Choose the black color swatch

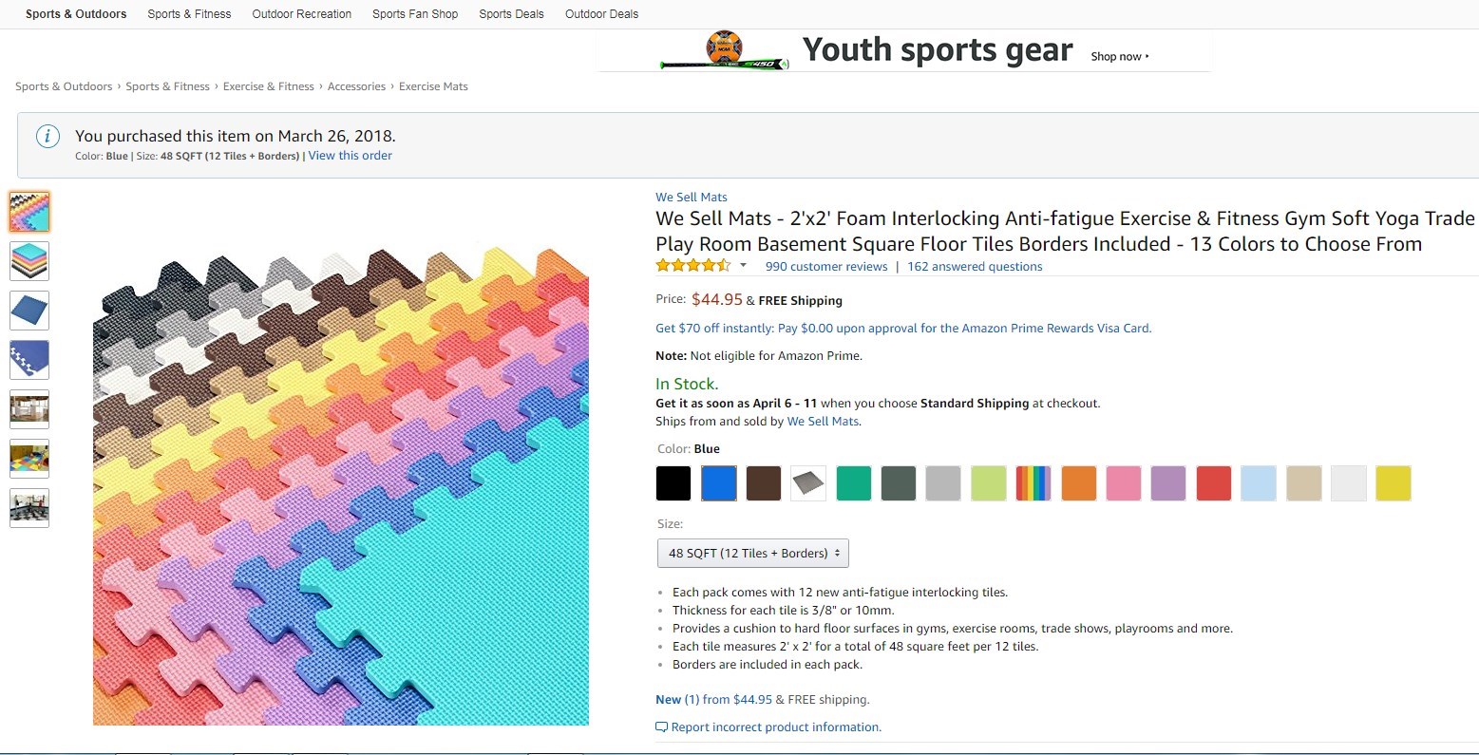673,483
